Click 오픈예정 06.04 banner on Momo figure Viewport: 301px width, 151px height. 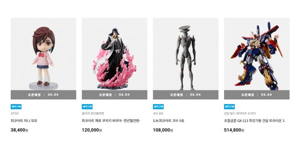coord(43,95)
